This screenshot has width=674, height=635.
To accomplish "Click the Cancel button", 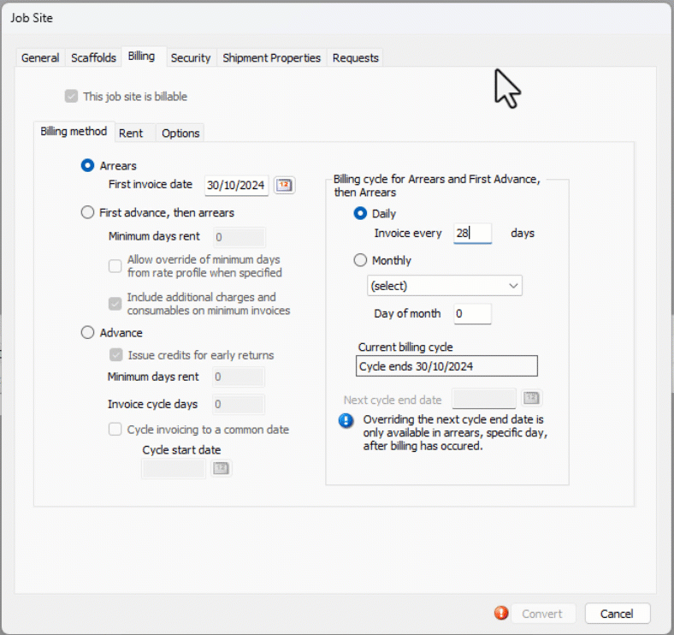I will click(x=616, y=614).
